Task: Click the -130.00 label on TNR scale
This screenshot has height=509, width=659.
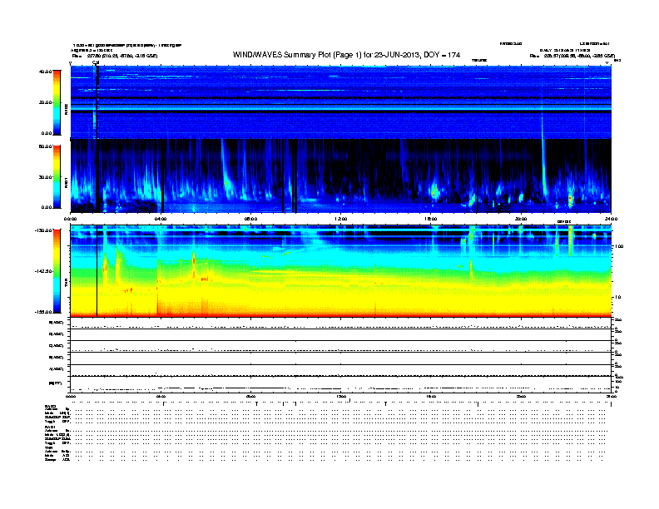Action: pyautogui.click(x=43, y=230)
